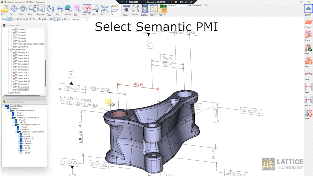Select the Points measure icon
This screenshot has width=313, height=176.
pyautogui.click(x=308, y=74)
